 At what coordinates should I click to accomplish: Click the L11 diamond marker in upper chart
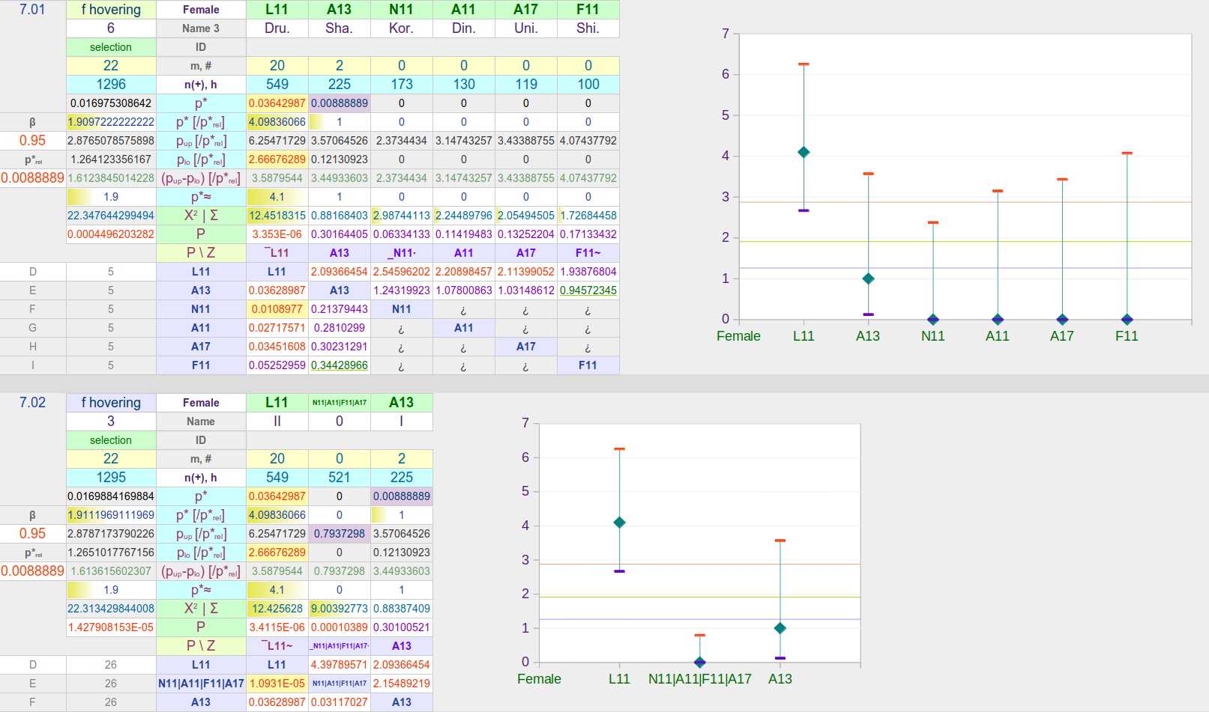tap(804, 152)
